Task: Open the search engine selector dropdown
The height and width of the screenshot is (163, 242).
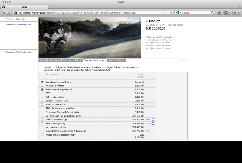Action: point(178,13)
